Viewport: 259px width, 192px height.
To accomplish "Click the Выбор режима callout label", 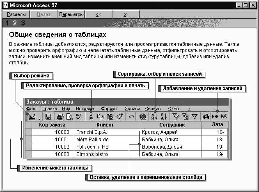I will point(31,76).
